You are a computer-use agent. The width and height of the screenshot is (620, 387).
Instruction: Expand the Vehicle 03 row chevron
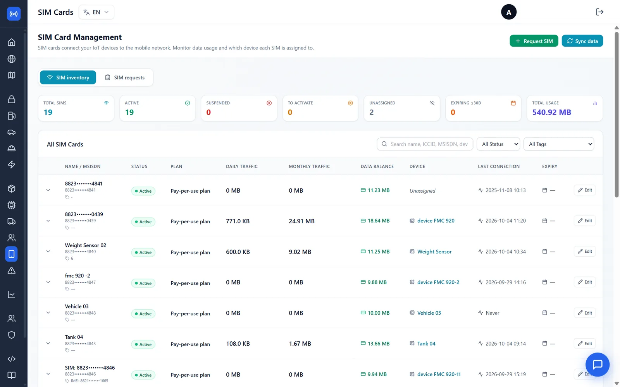48,313
